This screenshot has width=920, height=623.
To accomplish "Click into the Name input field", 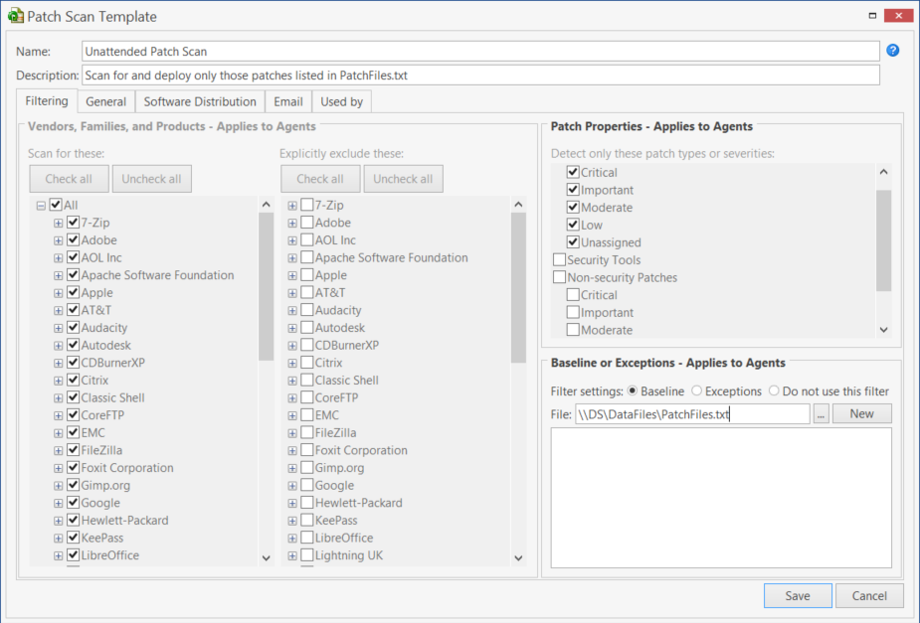I will point(480,51).
